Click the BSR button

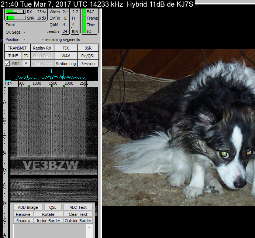coord(88,48)
